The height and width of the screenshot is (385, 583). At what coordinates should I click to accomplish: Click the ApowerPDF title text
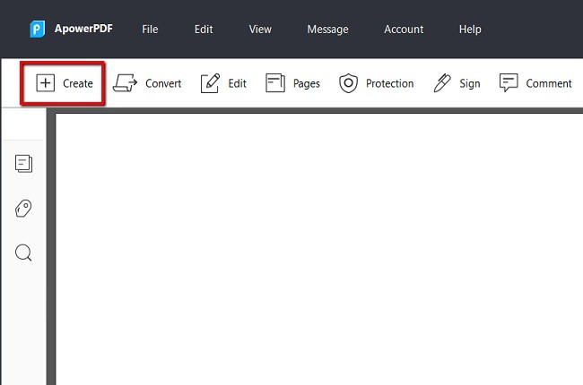83,30
